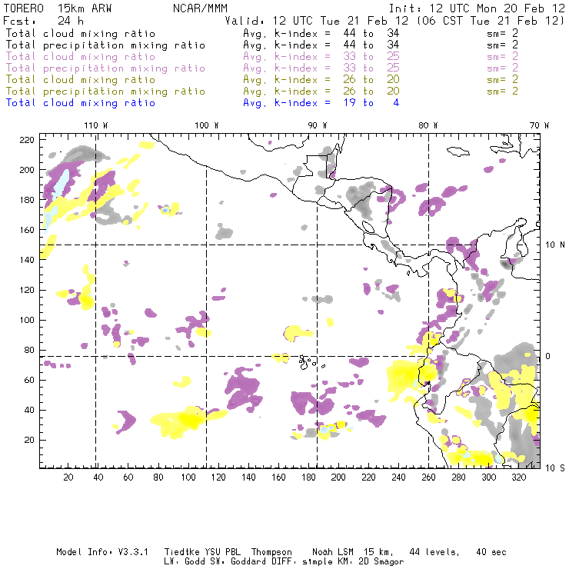Click the x-axis "240" grid label
Viewport: 569px width, 569px height.
398,477
